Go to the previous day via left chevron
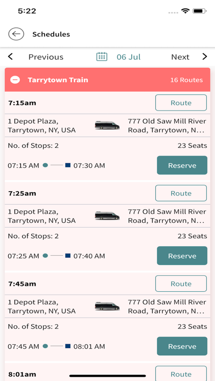 point(10,56)
